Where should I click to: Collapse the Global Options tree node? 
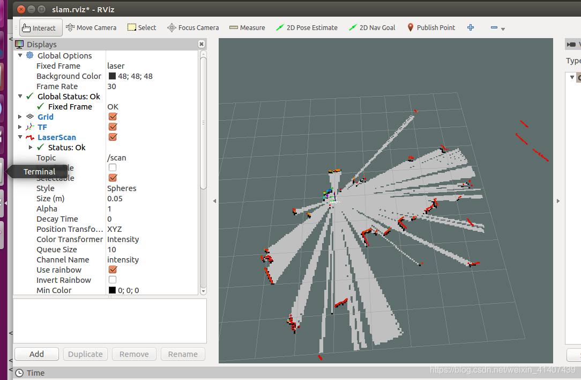click(x=20, y=55)
